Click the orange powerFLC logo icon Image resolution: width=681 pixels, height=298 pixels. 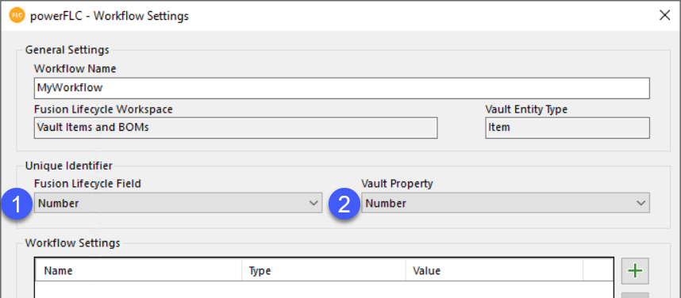pos(17,16)
